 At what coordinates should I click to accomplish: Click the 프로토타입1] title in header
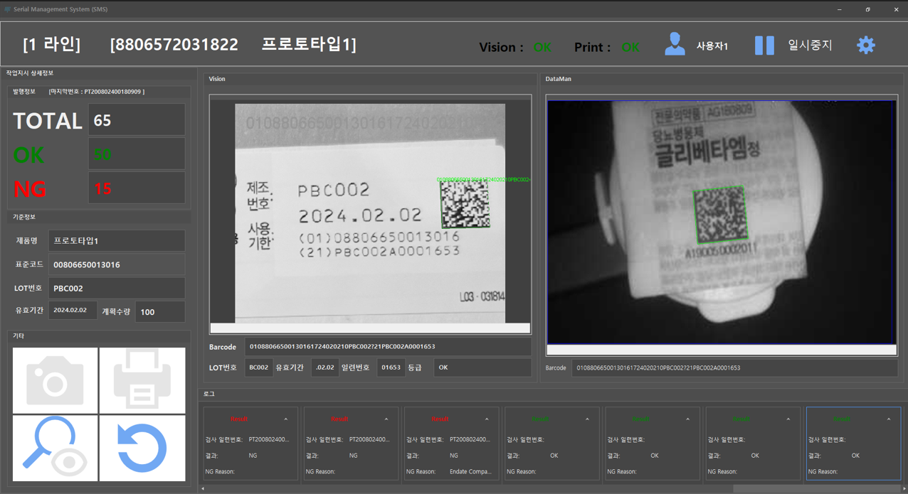coord(309,45)
